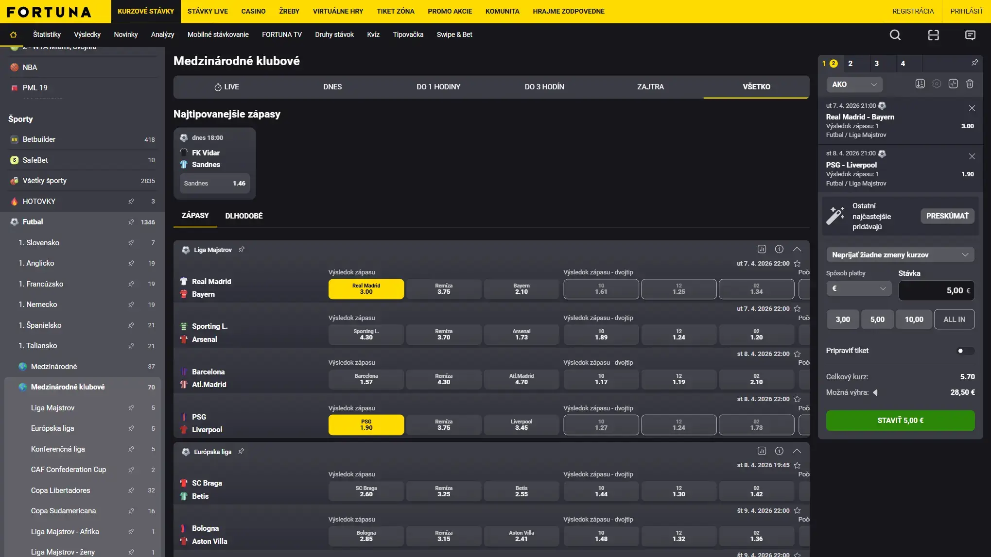Screen dimensions: 991x557
Task: Open the search magnifier icon
Action: pos(895,34)
